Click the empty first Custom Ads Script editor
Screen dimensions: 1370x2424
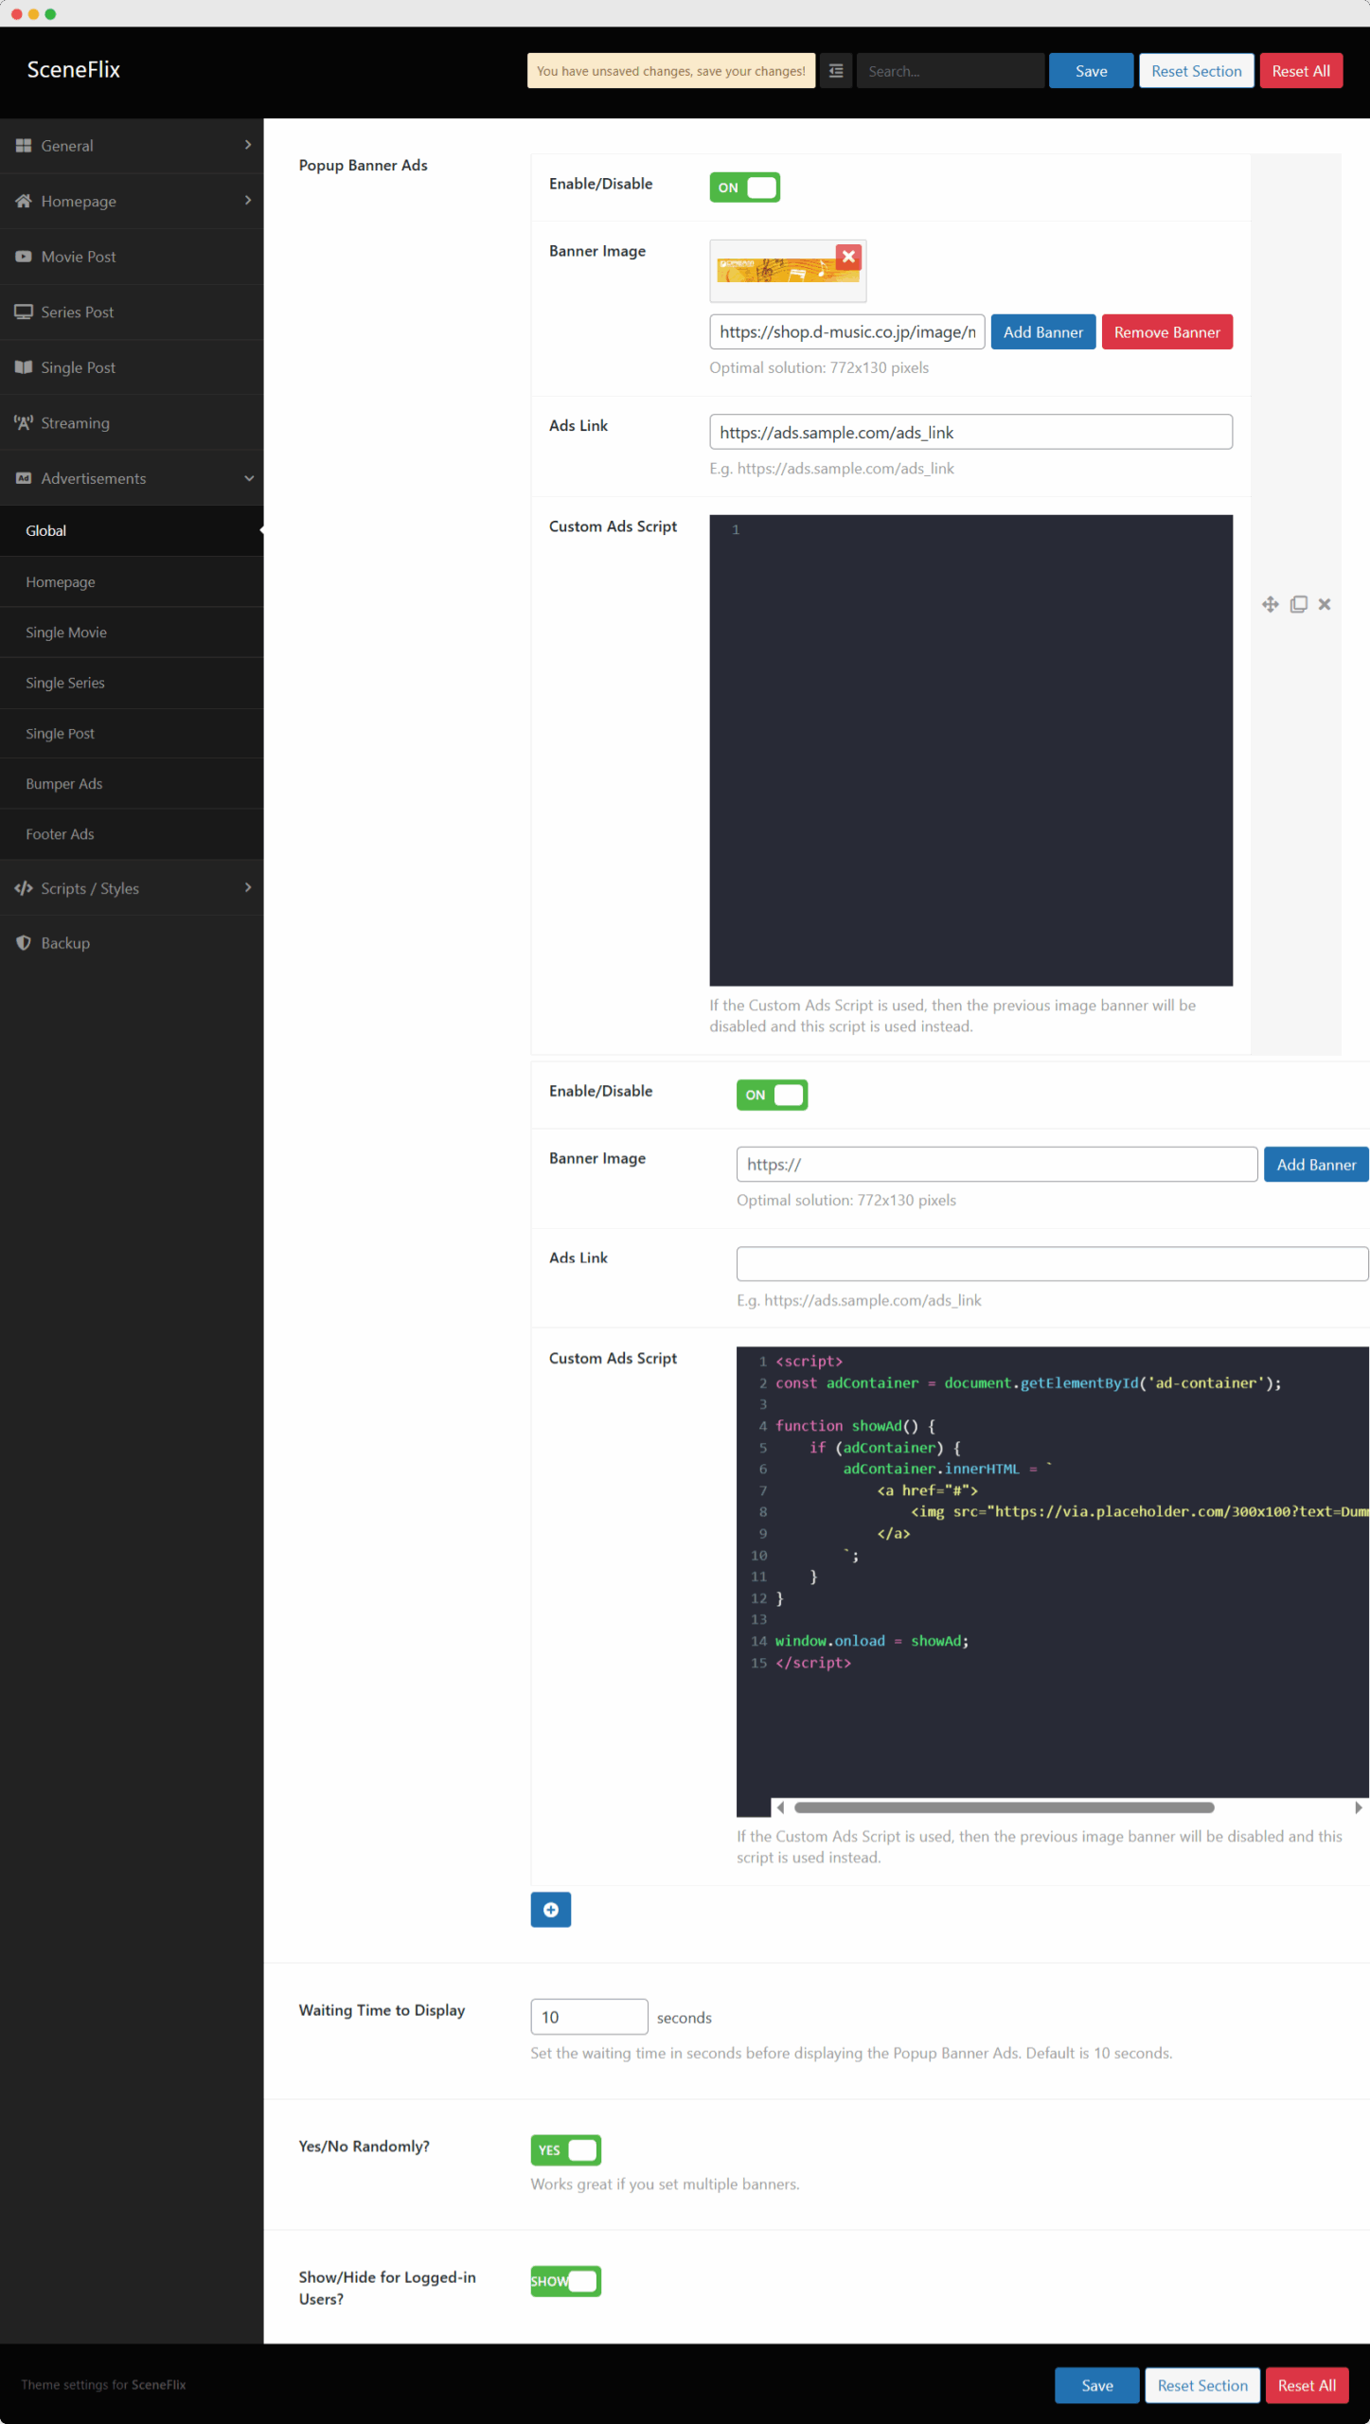[970, 750]
